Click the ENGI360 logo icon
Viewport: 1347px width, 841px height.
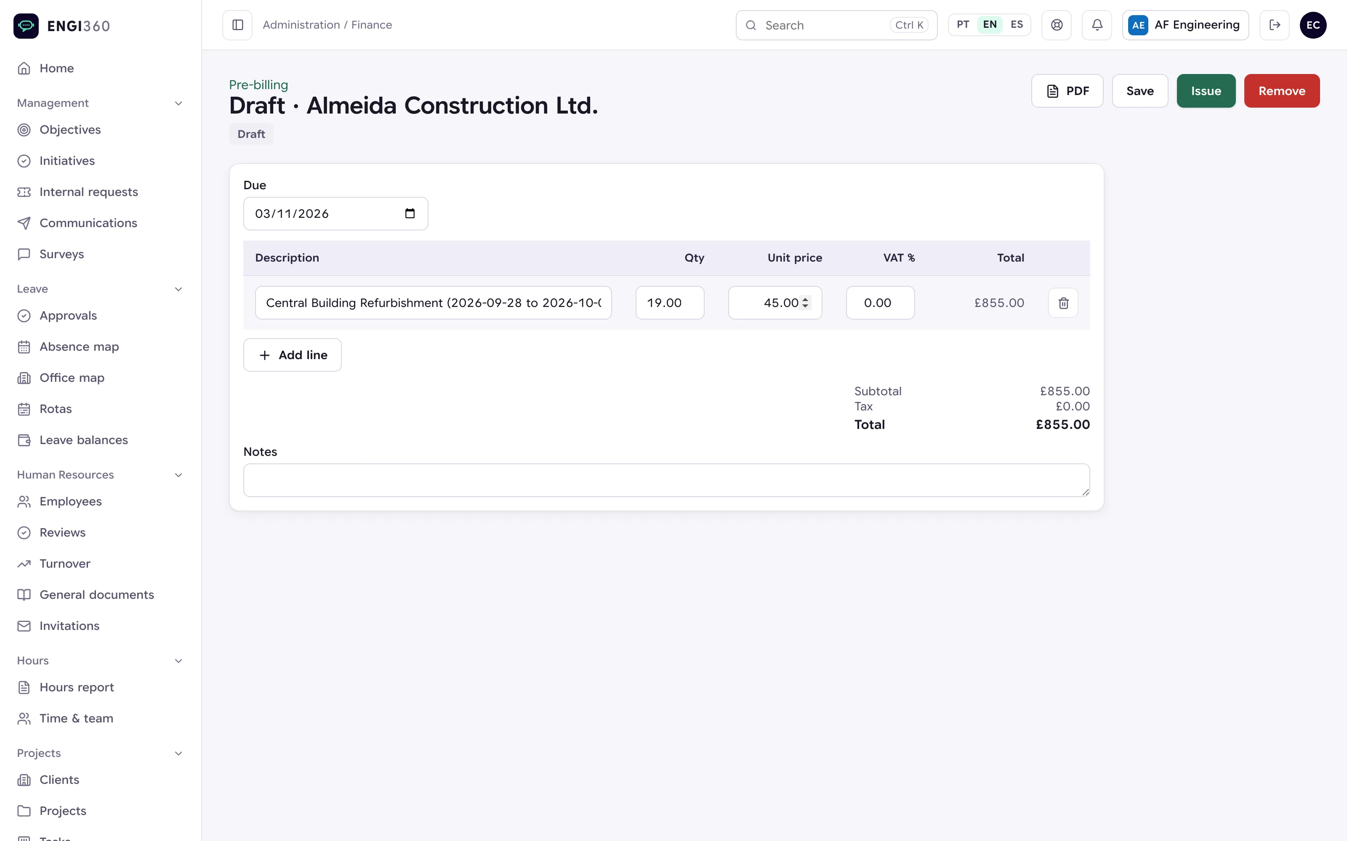pos(26,26)
